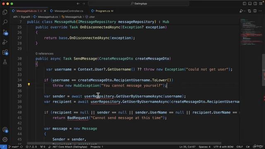
Task: Click the remote window indicator in status bar
Action: point(3,147)
